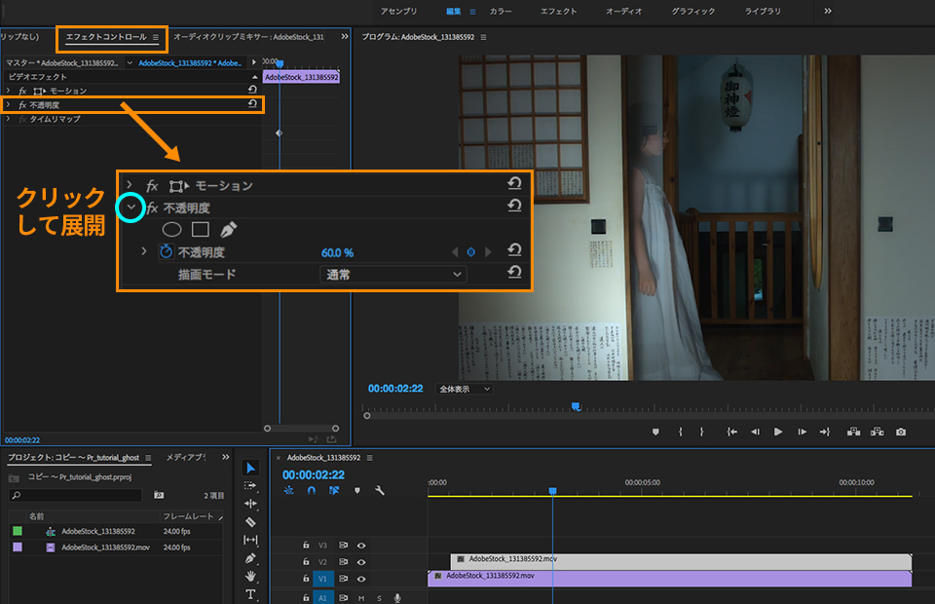Toggle V3 track visibility eye
Image resolution: width=935 pixels, height=604 pixels.
point(361,545)
